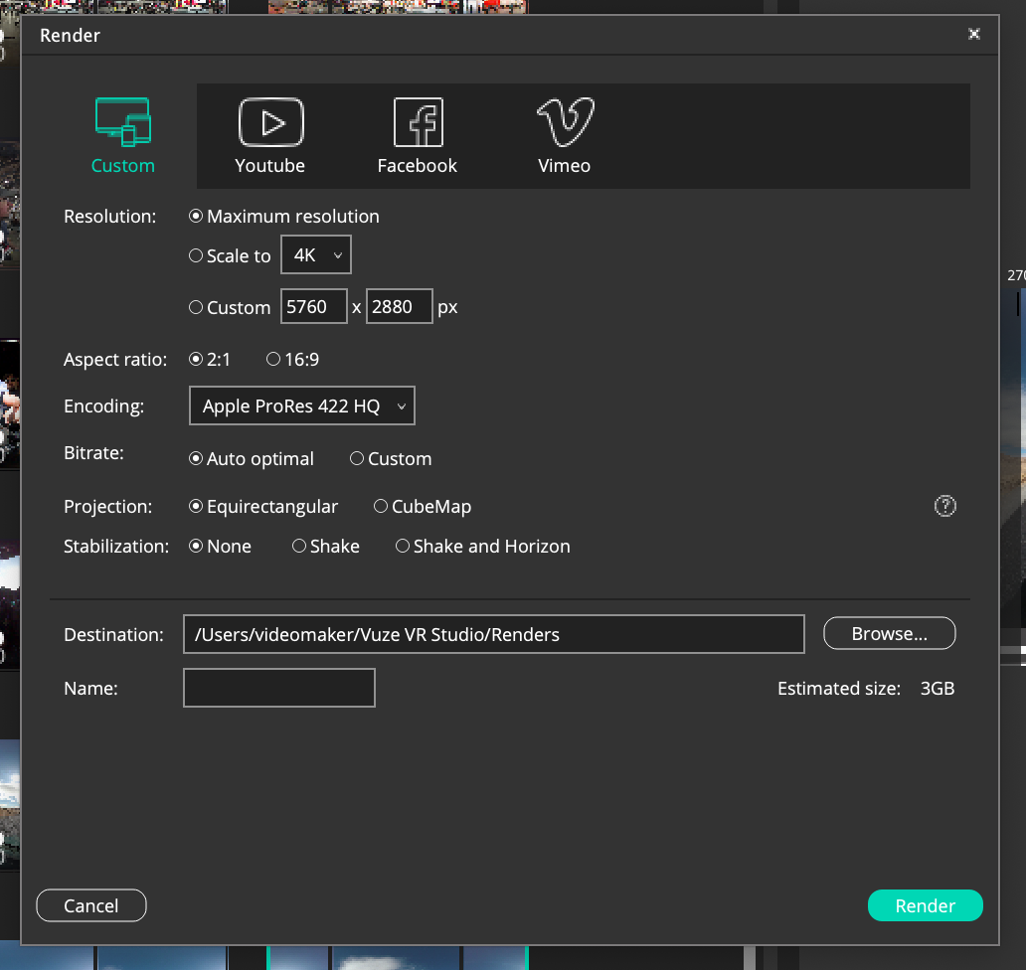
Task: Expand the Apple ProRes 422 HQ encoding dropdown
Action: tap(302, 405)
